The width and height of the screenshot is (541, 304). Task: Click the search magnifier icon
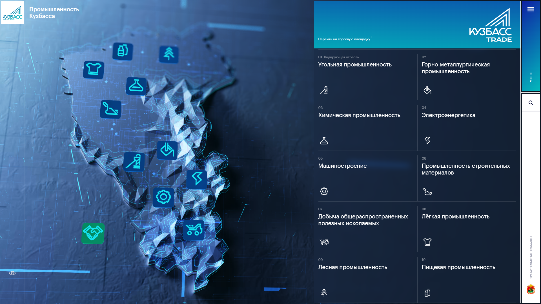point(531,103)
